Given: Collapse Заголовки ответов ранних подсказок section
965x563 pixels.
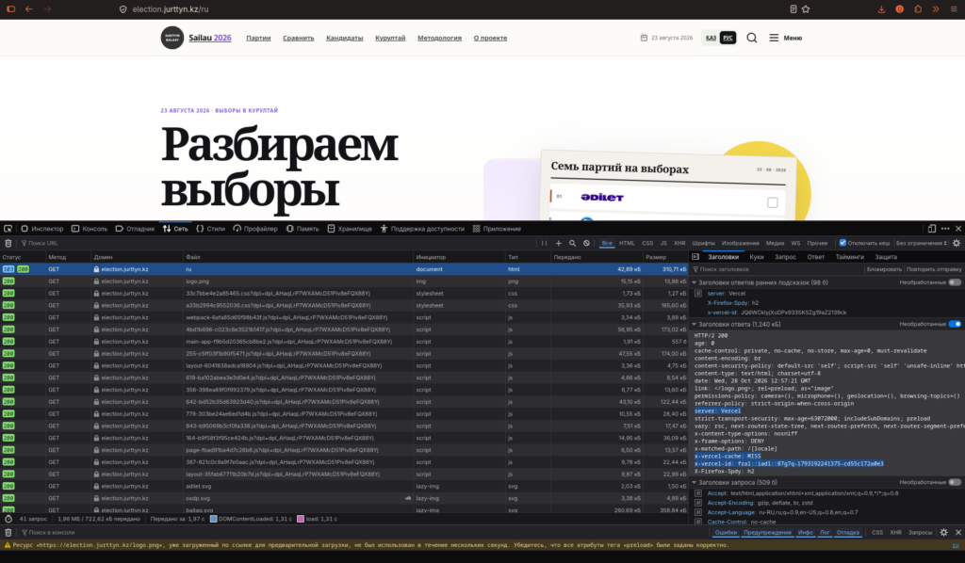Looking at the screenshot, I should click(695, 282).
